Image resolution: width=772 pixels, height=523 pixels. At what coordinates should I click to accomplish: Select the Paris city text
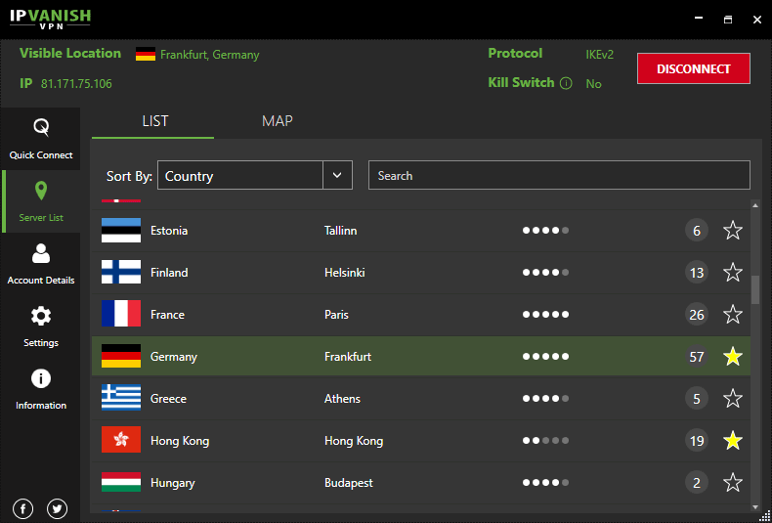click(336, 314)
